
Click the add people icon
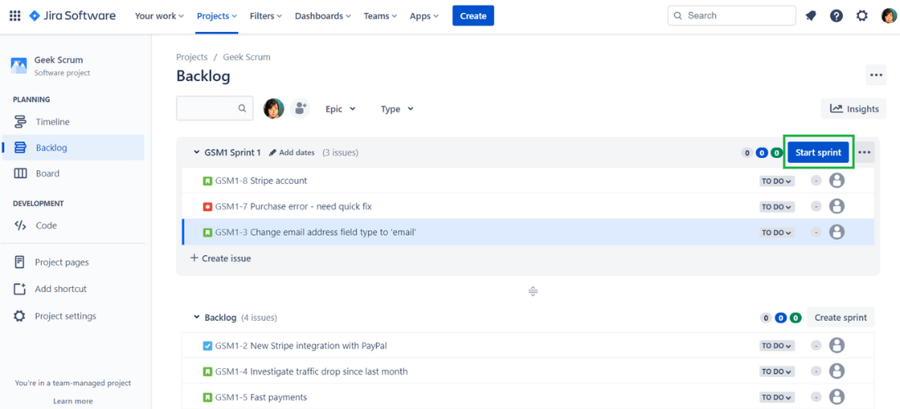pyautogui.click(x=299, y=109)
